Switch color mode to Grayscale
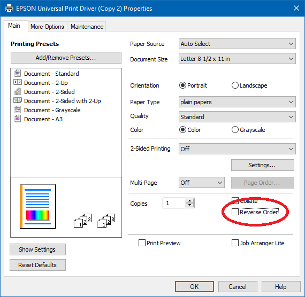305x297 pixels. pyautogui.click(x=235, y=130)
